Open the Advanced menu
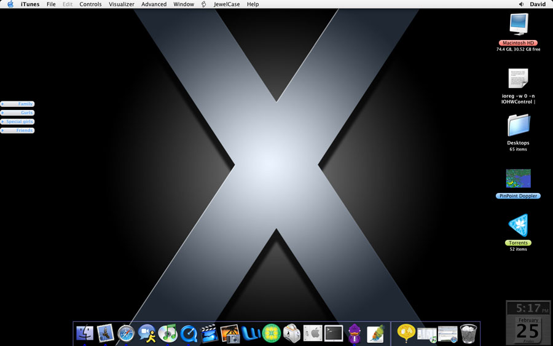This screenshot has height=346, width=553. (x=154, y=4)
